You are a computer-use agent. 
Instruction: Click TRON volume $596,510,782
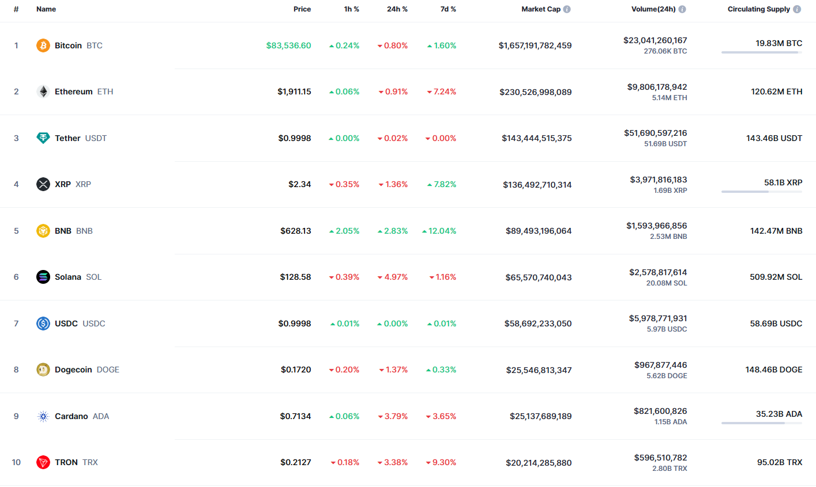[661, 458]
